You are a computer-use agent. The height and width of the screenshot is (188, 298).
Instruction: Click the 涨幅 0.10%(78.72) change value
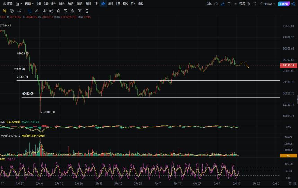coord(65,17)
